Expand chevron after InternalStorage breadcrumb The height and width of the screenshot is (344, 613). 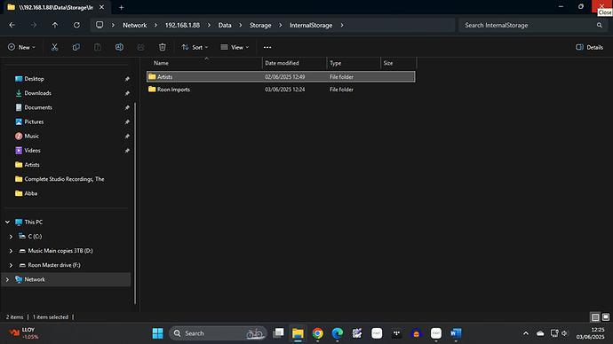(x=342, y=25)
